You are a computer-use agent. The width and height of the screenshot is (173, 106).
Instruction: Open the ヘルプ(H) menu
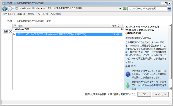(x=55, y=14)
